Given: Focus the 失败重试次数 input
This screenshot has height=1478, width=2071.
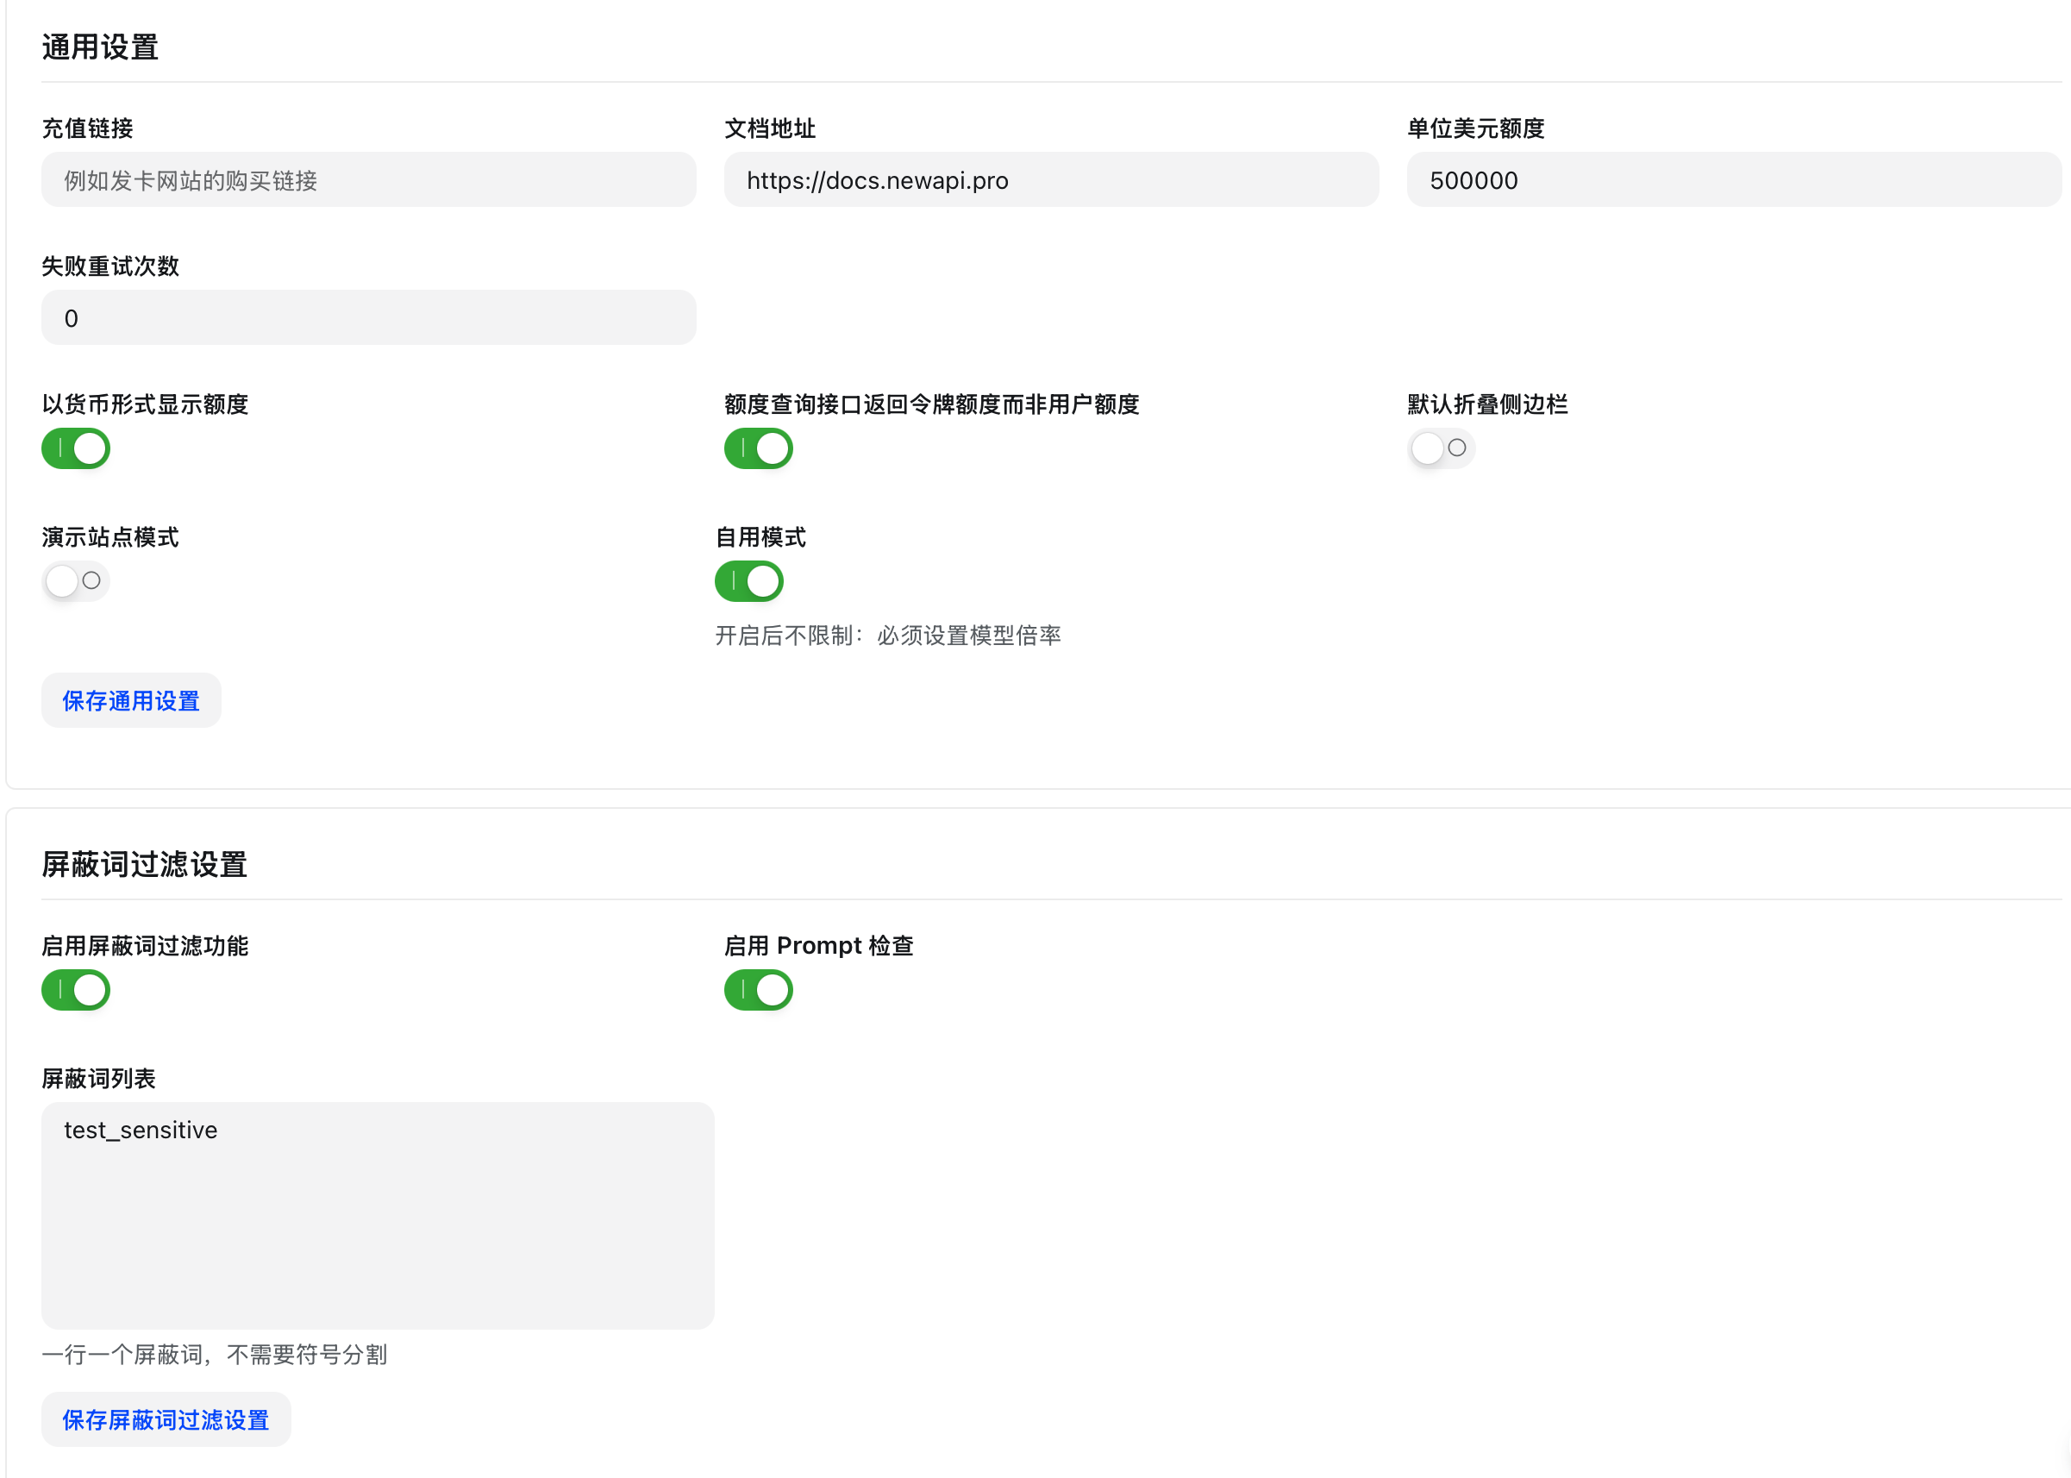Looking at the screenshot, I should 368,318.
